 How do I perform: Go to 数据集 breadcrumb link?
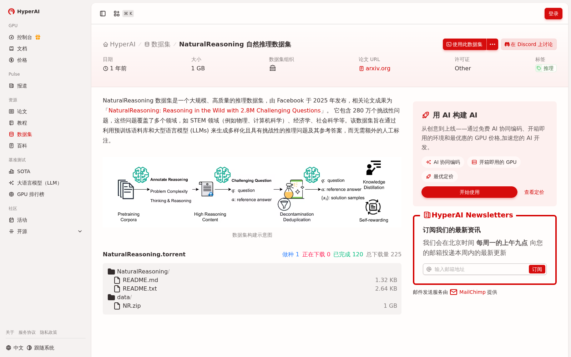point(157,44)
